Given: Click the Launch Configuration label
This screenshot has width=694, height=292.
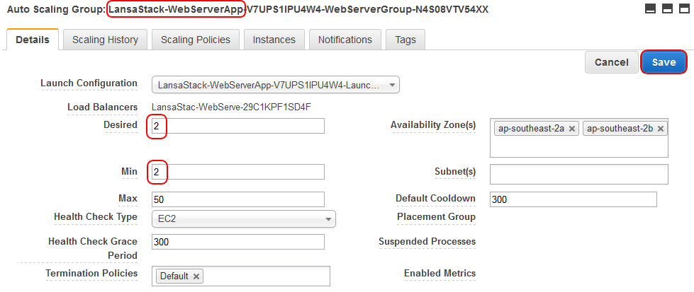Looking at the screenshot, I should click(89, 83).
